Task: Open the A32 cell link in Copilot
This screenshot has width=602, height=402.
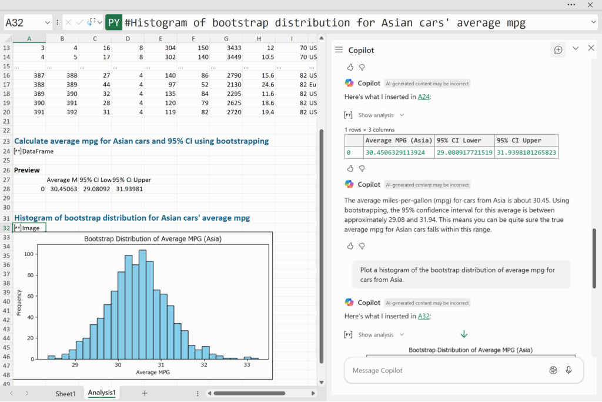Action: (424, 316)
